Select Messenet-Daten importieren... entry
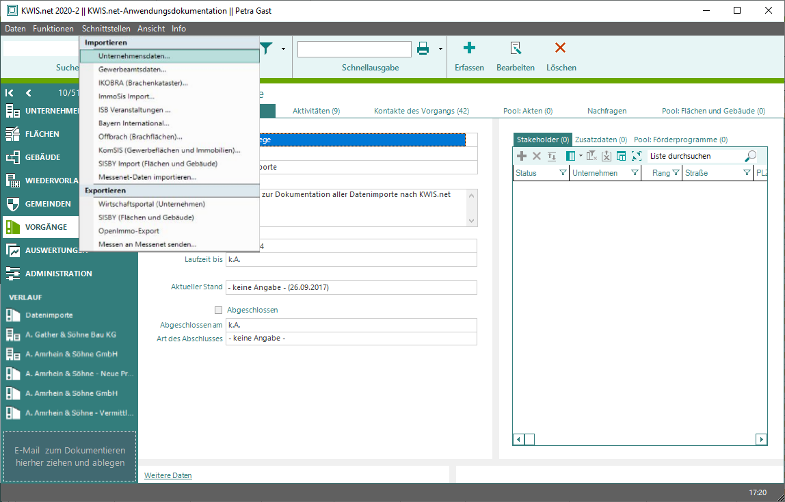The width and height of the screenshot is (785, 502). tap(170, 177)
